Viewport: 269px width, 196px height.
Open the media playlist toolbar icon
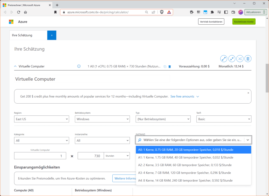[x=219, y=12]
